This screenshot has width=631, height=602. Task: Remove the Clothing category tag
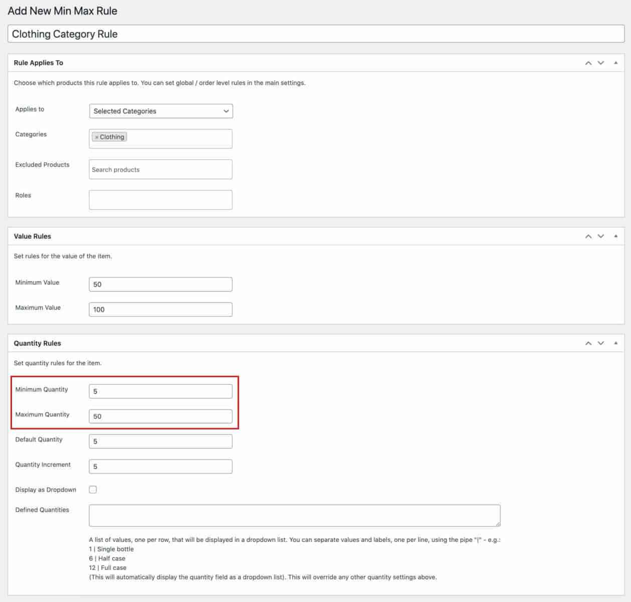click(97, 137)
